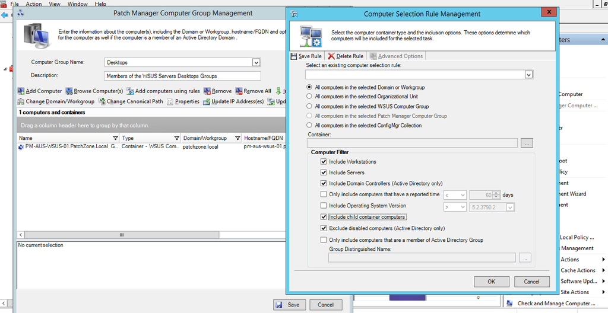
Task: Expand Software Upd... submenu arrow
Action: [604, 281]
